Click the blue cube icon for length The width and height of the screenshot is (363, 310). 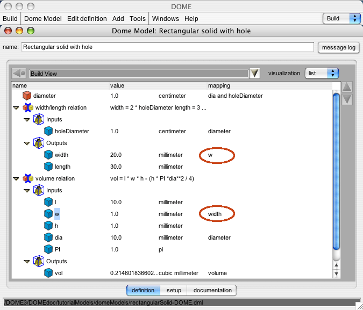48,167
